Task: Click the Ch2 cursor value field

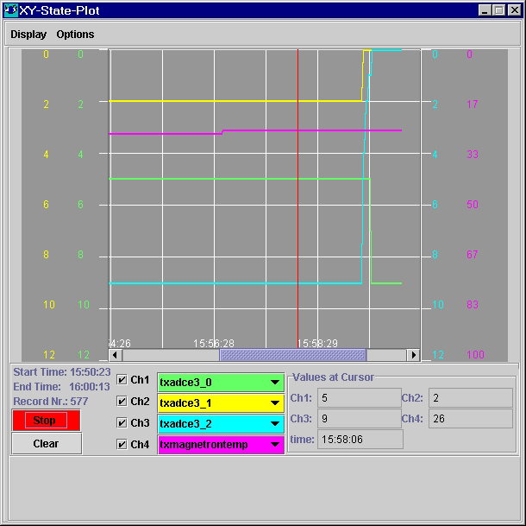Action: (471, 398)
